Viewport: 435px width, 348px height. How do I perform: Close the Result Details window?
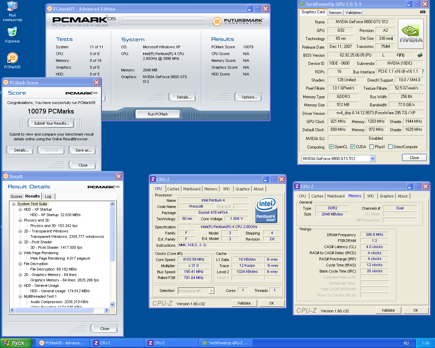pos(119,176)
